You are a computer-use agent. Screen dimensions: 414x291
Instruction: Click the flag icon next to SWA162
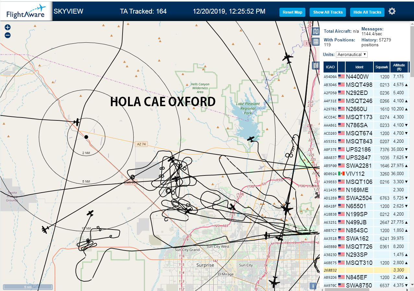coord(341,239)
